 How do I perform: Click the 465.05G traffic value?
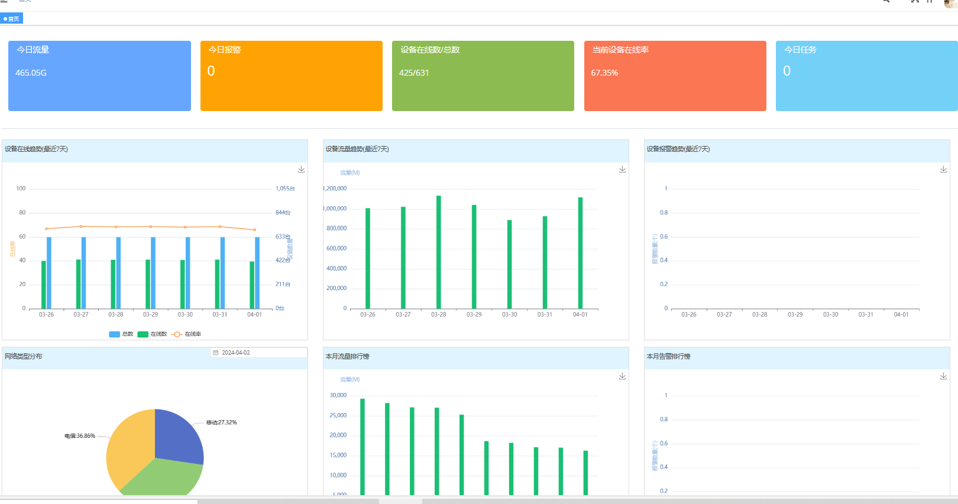(x=31, y=73)
